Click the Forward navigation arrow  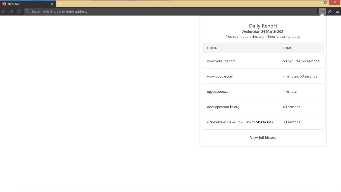tap(11, 11)
